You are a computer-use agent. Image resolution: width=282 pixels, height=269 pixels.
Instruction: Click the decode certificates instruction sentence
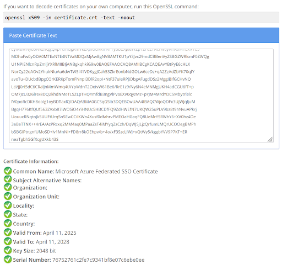click(101, 7)
